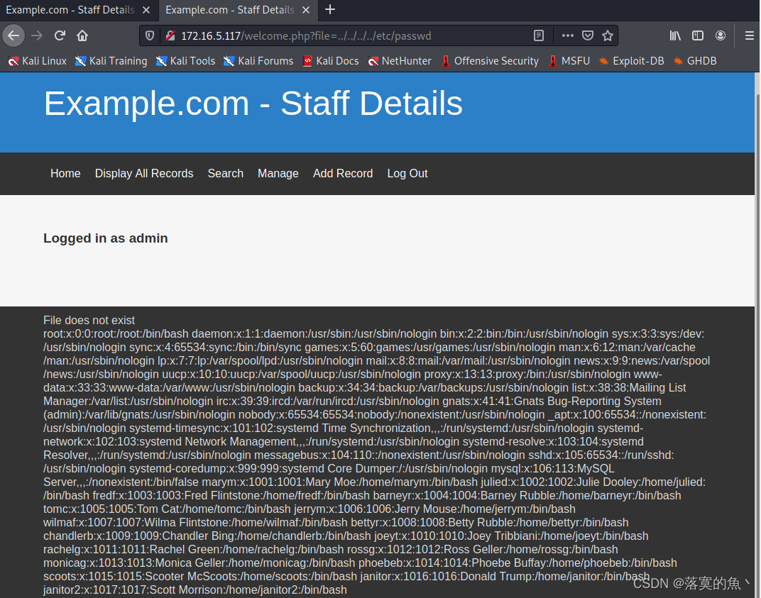Open the Search page
Screen dimensions: 761x598
click(x=226, y=174)
